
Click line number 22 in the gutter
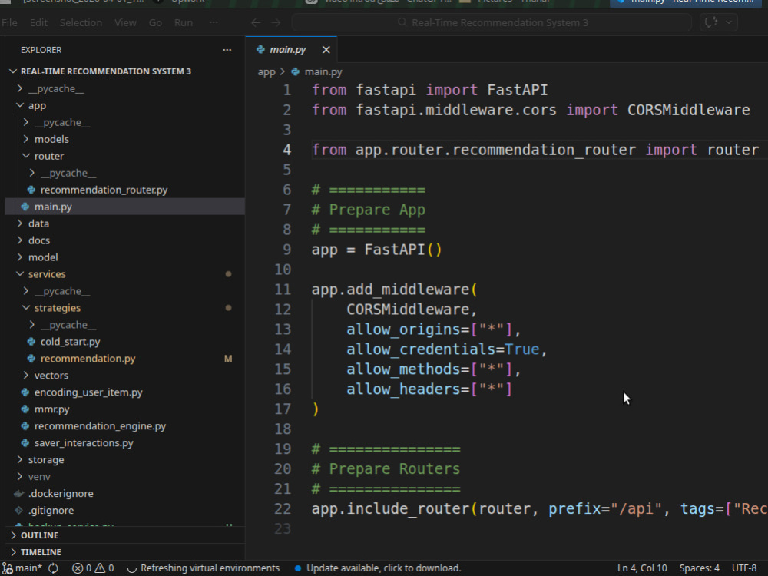[283, 509]
